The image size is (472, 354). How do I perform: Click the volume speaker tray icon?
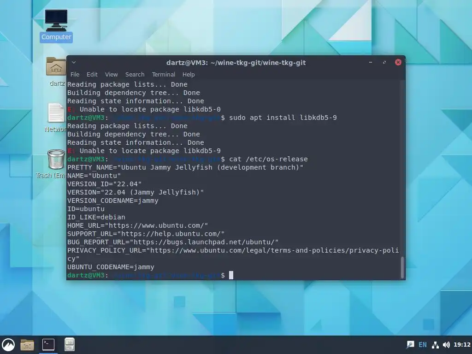[446, 345]
